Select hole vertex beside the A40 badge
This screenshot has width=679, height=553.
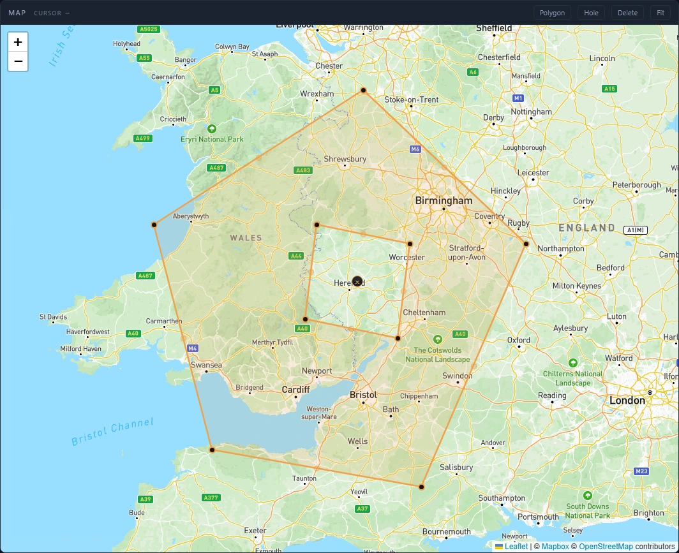click(x=305, y=320)
